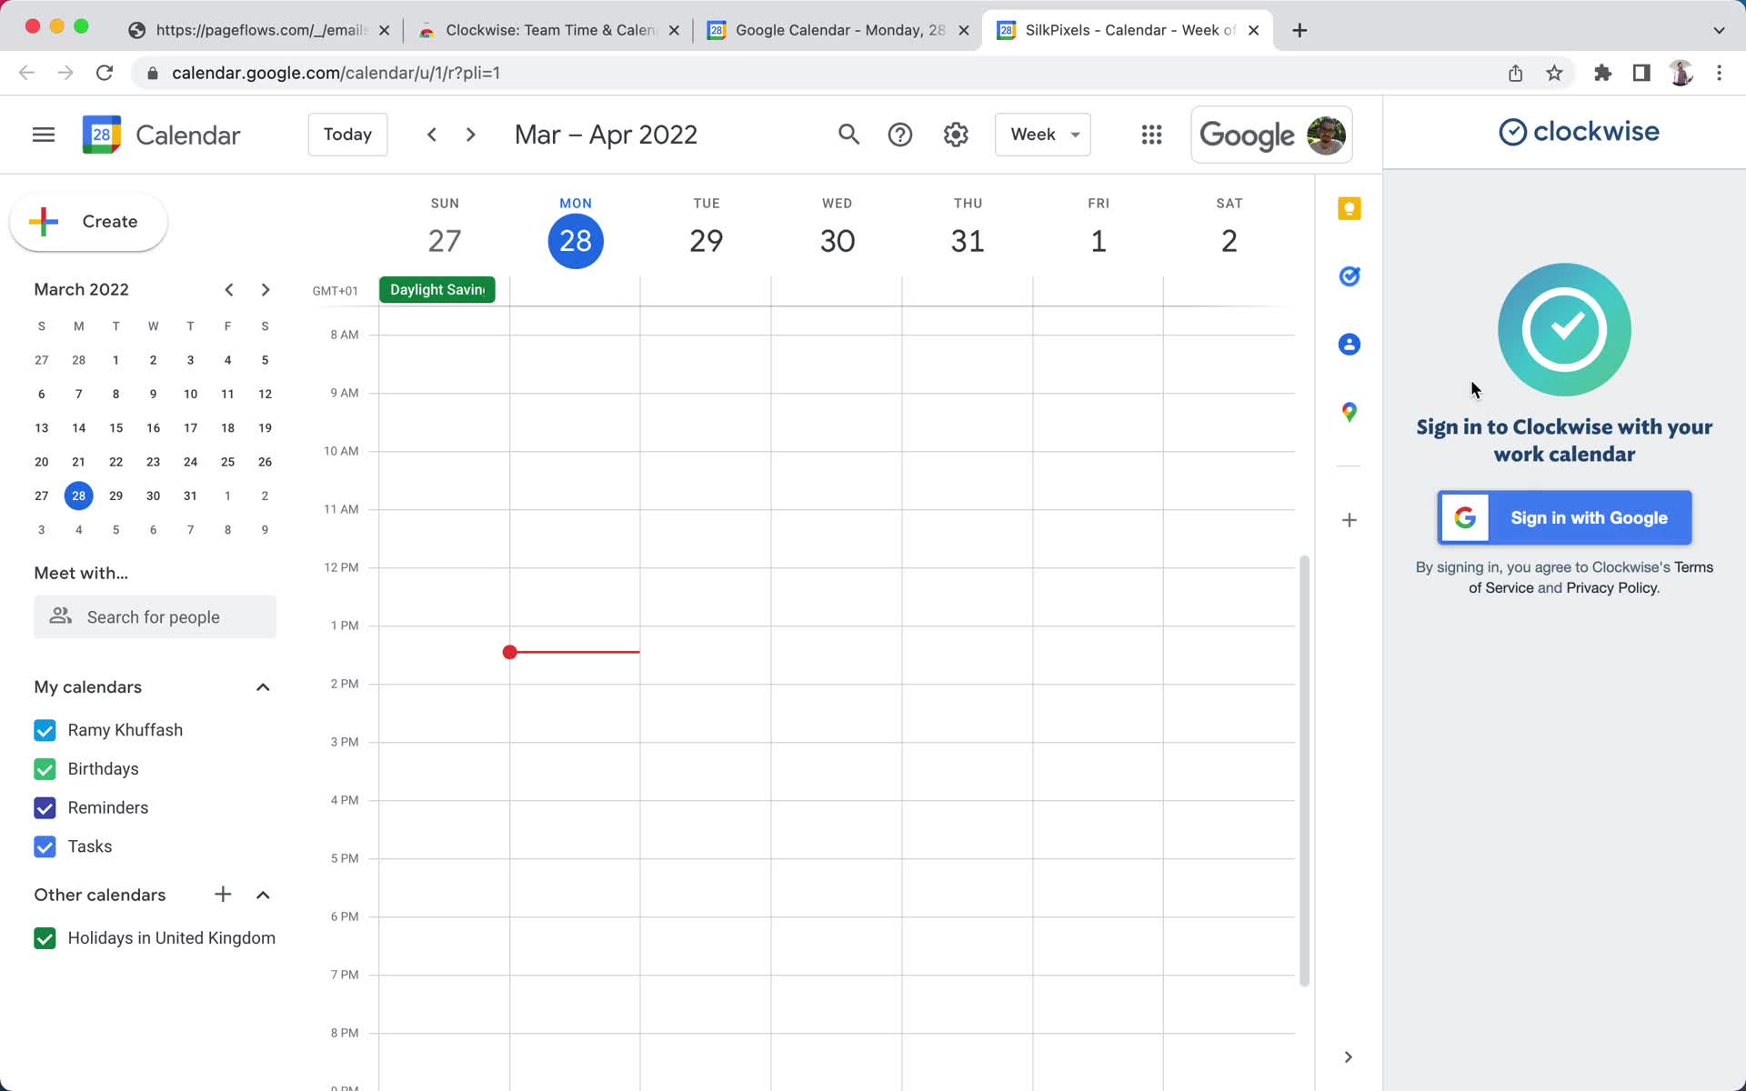Open the Week view dropdown
This screenshot has height=1091, width=1746.
[1042, 135]
